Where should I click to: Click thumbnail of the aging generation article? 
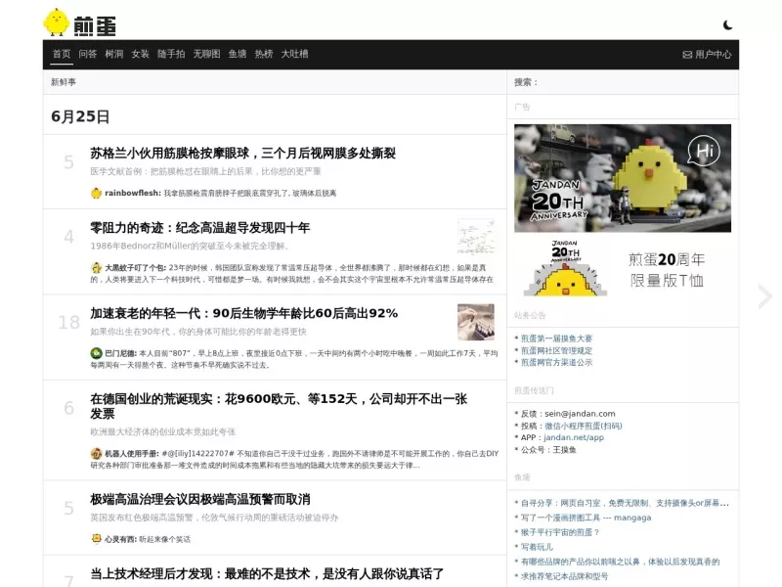tap(476, 322)
